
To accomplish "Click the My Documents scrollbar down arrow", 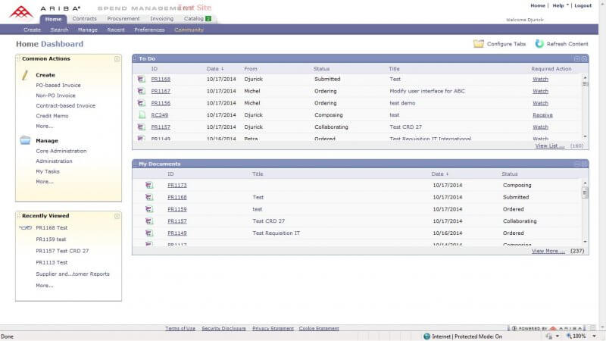I will [x=585, y=242].
